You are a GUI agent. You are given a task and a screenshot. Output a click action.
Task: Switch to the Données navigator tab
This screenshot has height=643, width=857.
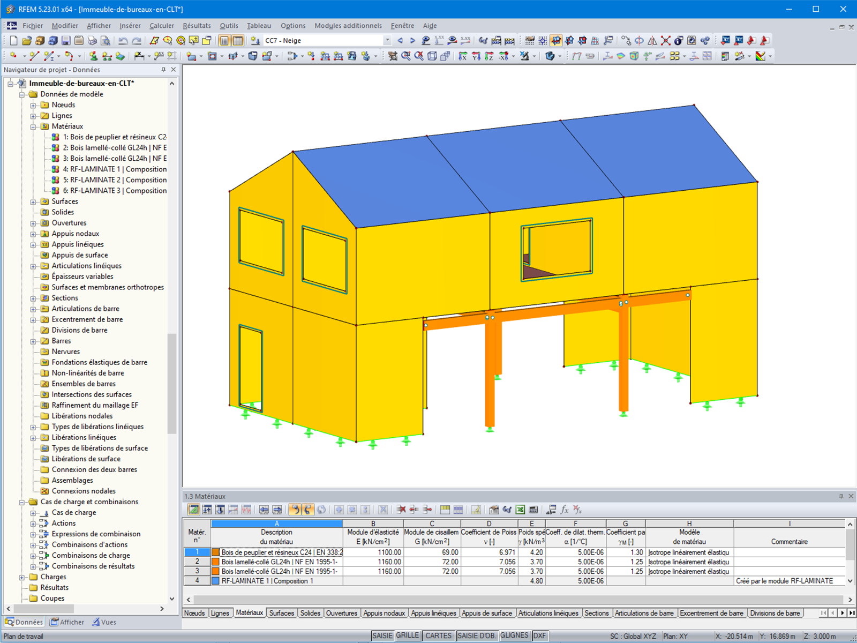point(24,622)
